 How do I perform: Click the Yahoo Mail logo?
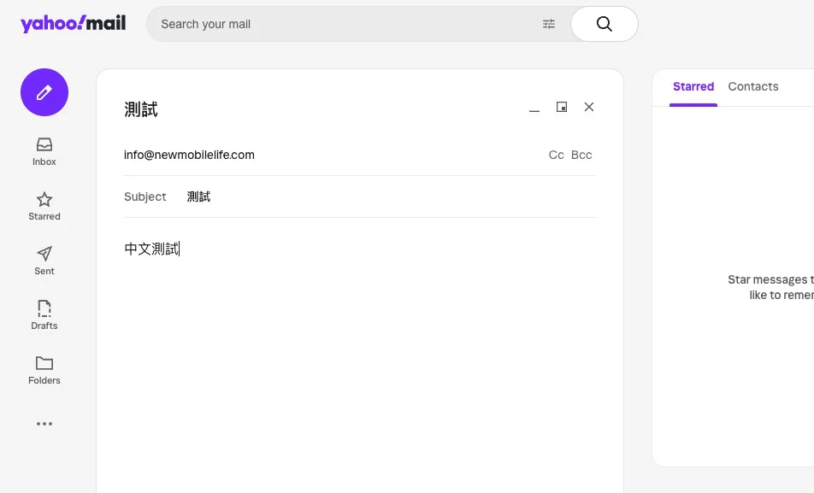click(74, 23)
